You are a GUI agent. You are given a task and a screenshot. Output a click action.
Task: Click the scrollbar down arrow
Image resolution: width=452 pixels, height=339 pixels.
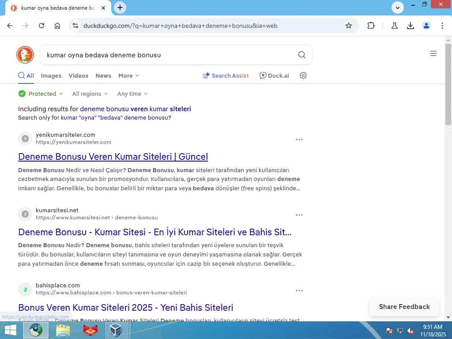[x=448, y=317]
